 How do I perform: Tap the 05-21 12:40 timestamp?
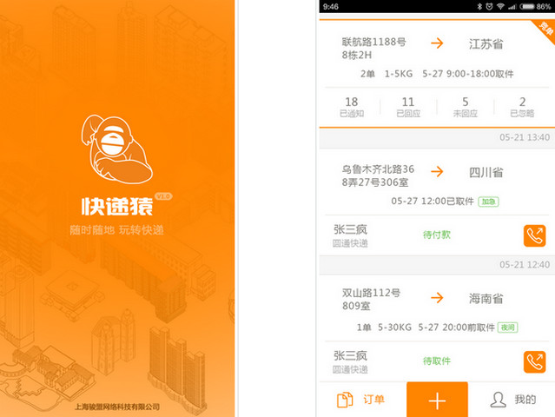525,264
